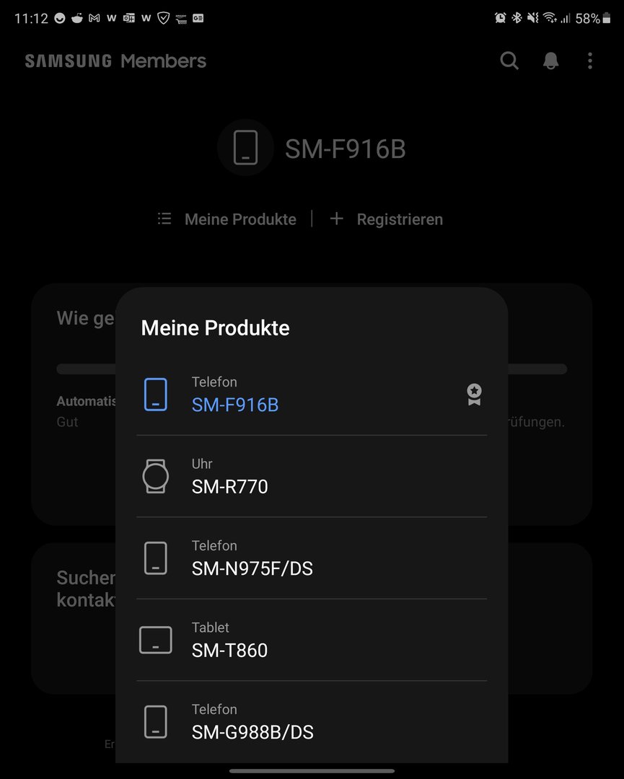Tap the mute vibrate status icon
624x779 pixels.
(x=532, y=18)
